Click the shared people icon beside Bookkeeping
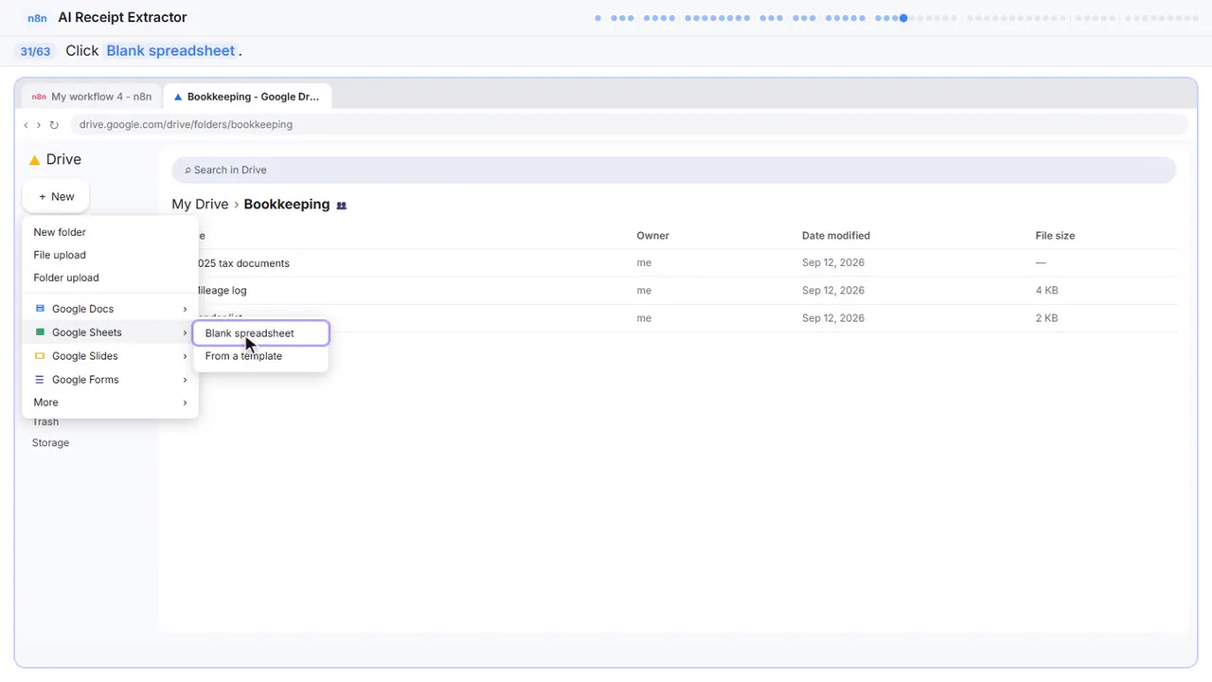 [x=342, y=205]
